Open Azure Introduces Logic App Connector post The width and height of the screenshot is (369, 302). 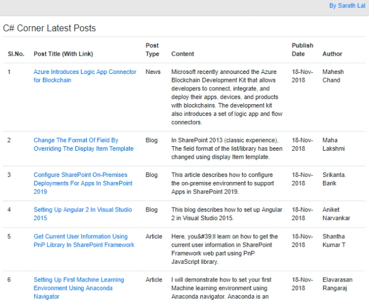[x=85, y=76]
